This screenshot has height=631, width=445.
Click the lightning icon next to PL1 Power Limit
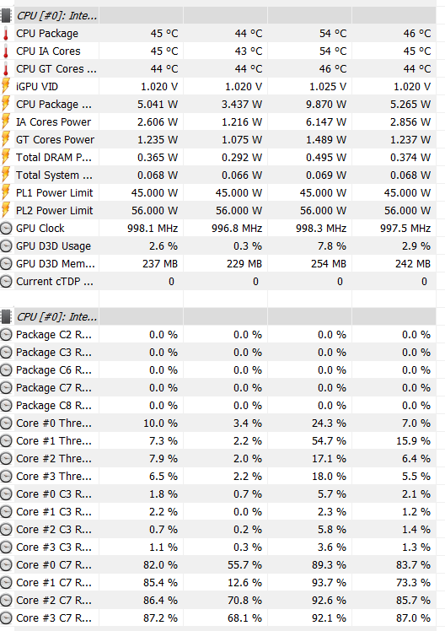[6, 192]
